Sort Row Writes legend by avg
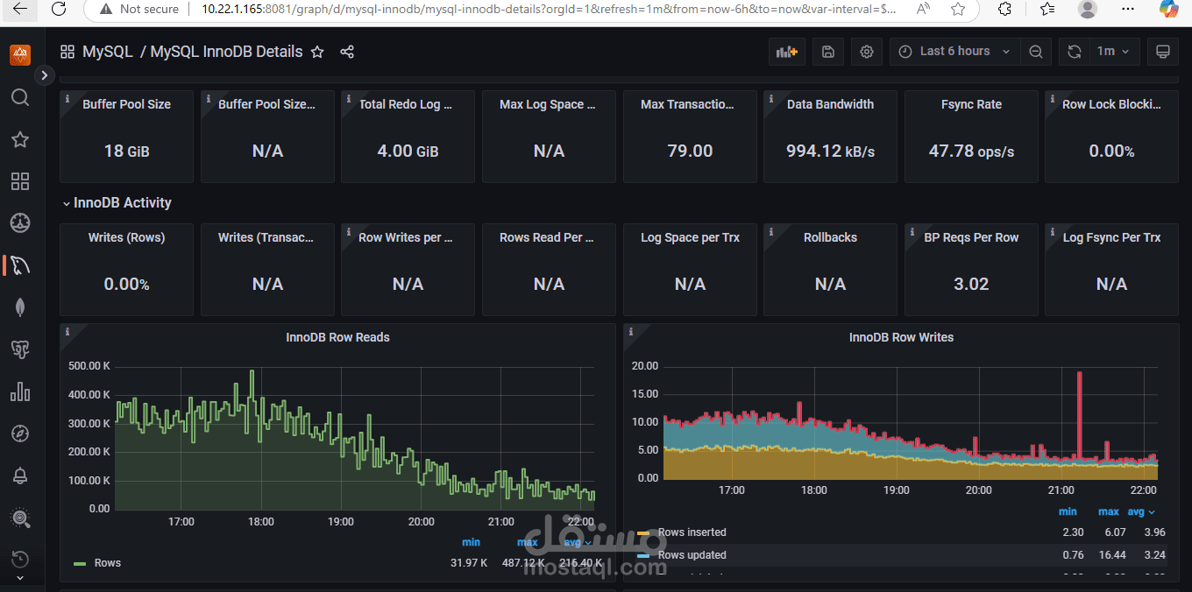The height and width of the screenshot is (592, 1192). coord(1141,511)
